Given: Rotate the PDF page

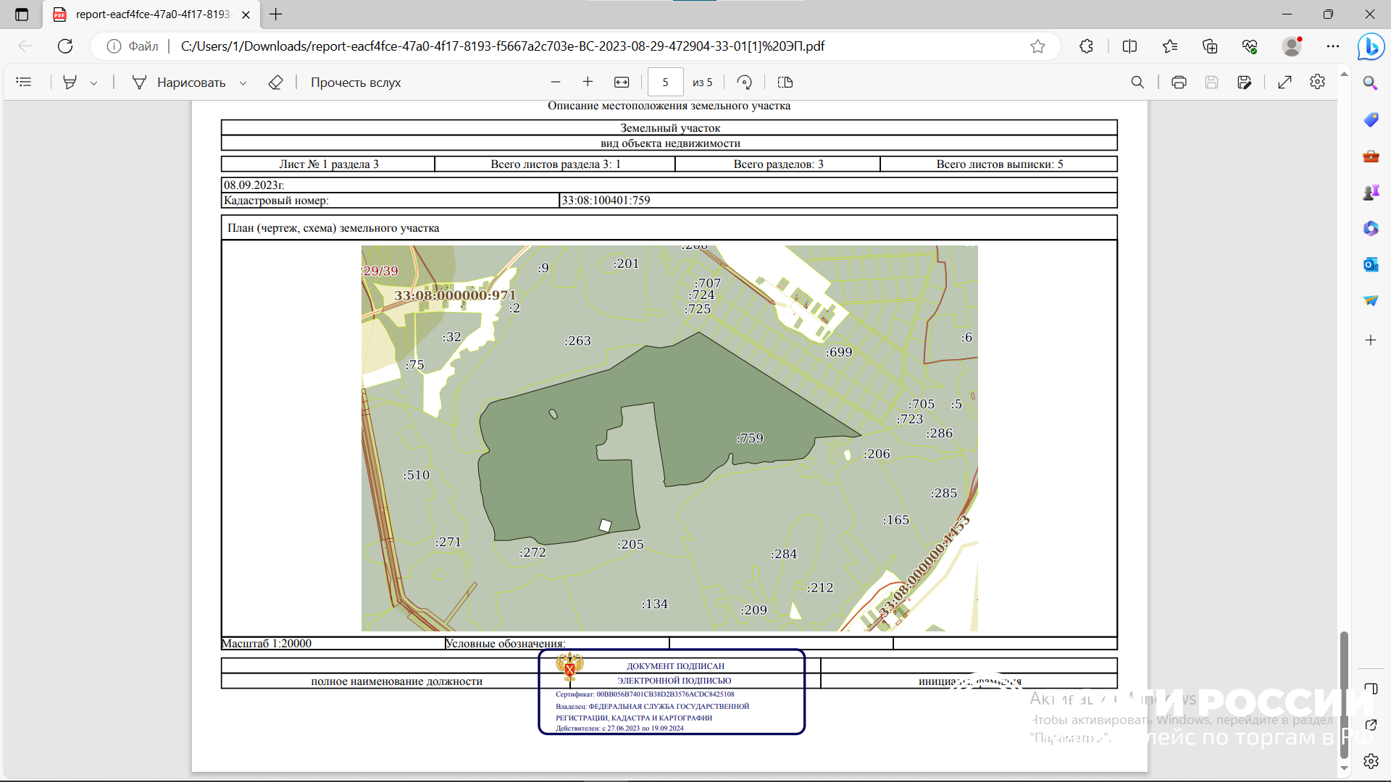Looking at the screenshot, I should [x=744, y=83].
